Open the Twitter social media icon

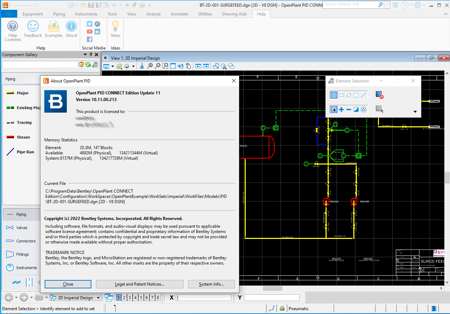90,24
